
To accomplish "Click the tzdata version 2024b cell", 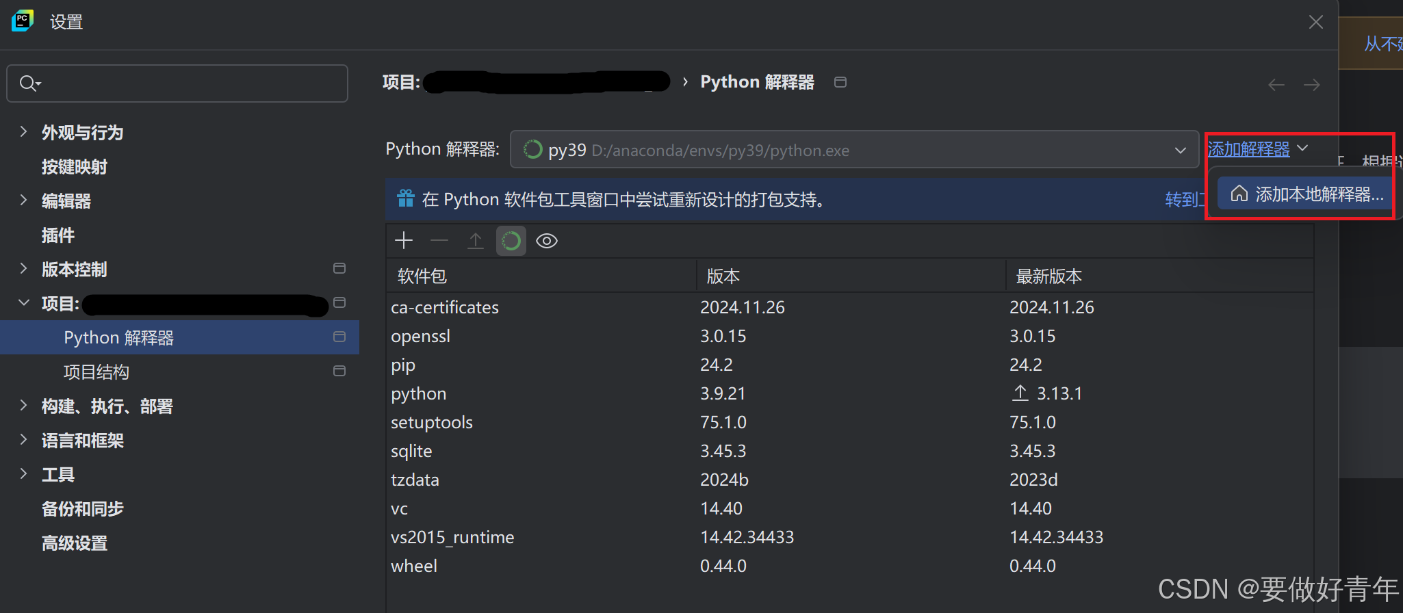I will point(724,480).
